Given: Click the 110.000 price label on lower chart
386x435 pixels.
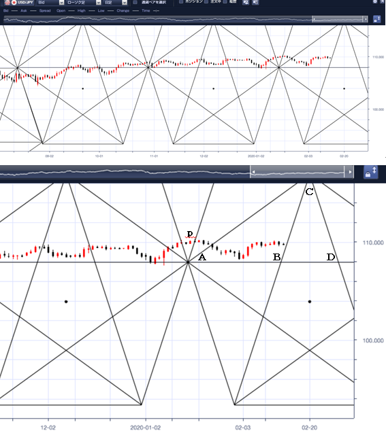Looking at the screenshot, I should tap(373, 243).
